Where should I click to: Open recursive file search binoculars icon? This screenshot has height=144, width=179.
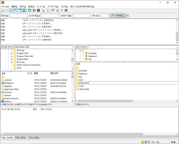pyautogui.click(x=66, y=11)
